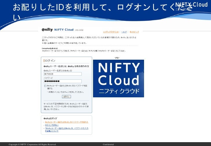Open the ログインできない link
Viewport: 211px width, 146px height.
[52, 125]
